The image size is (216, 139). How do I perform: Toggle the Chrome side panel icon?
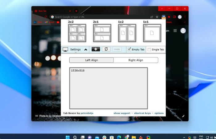[174, 17]
